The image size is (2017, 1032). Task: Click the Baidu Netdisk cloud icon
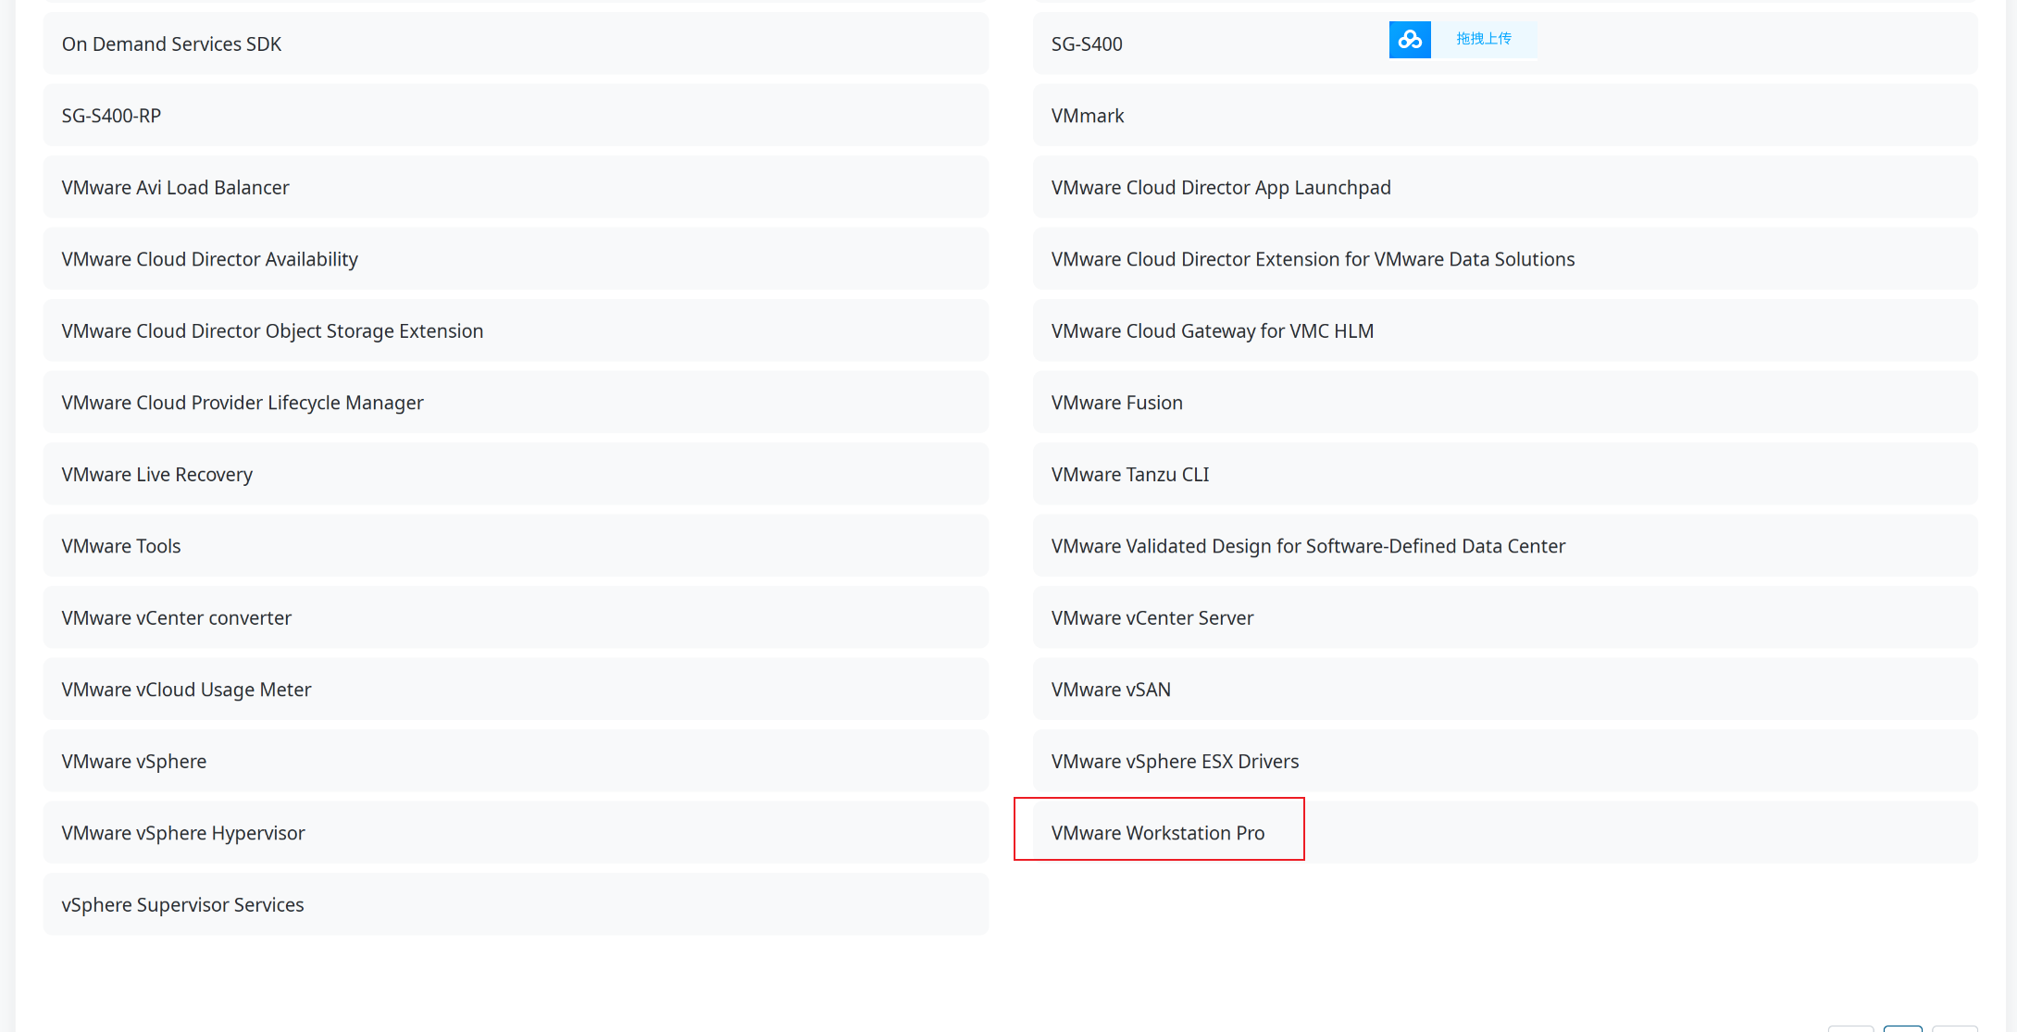click(1409, 39)
